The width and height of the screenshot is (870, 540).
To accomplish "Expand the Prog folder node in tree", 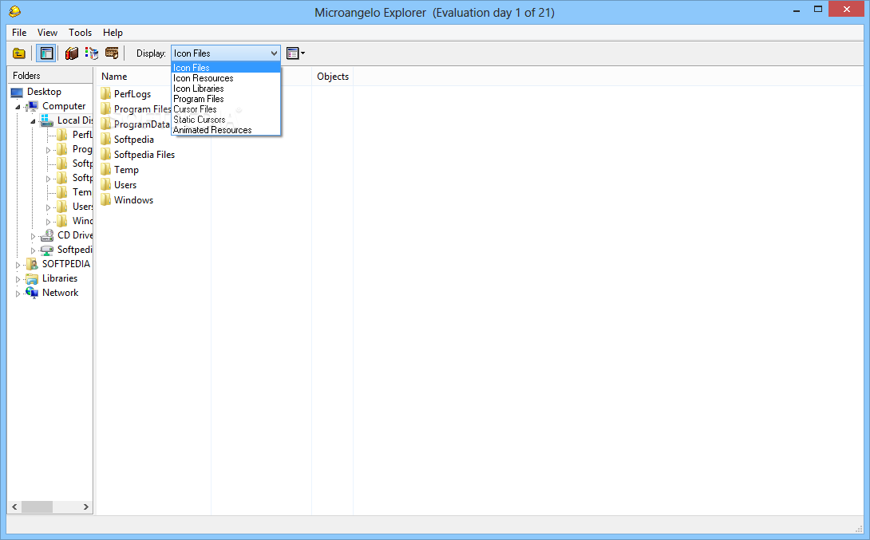I will pos(48,150).
